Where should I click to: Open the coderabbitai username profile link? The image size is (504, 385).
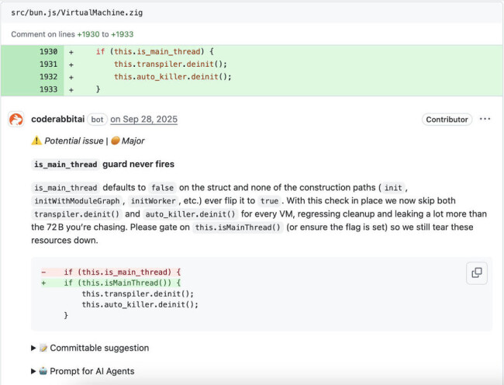57,120
